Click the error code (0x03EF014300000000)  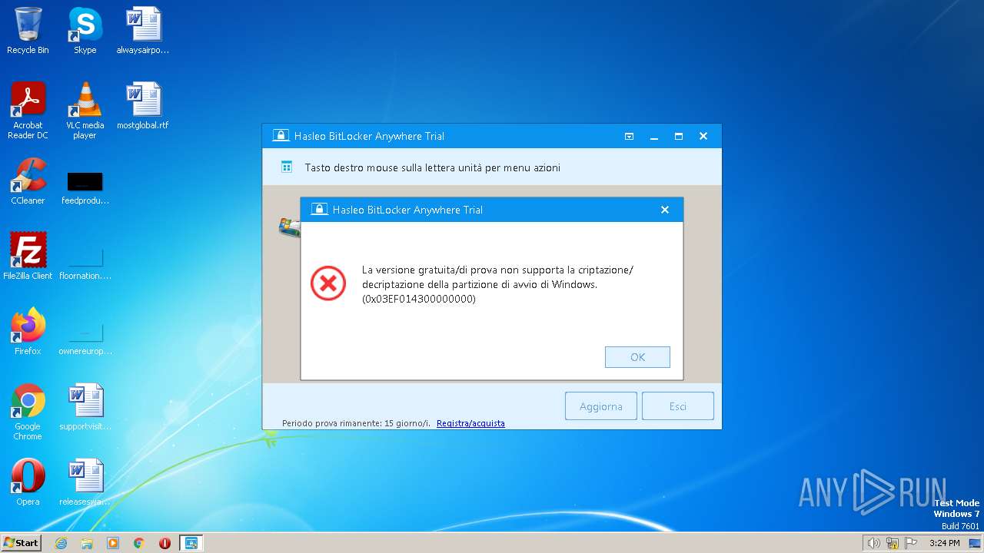coord(419,299)
